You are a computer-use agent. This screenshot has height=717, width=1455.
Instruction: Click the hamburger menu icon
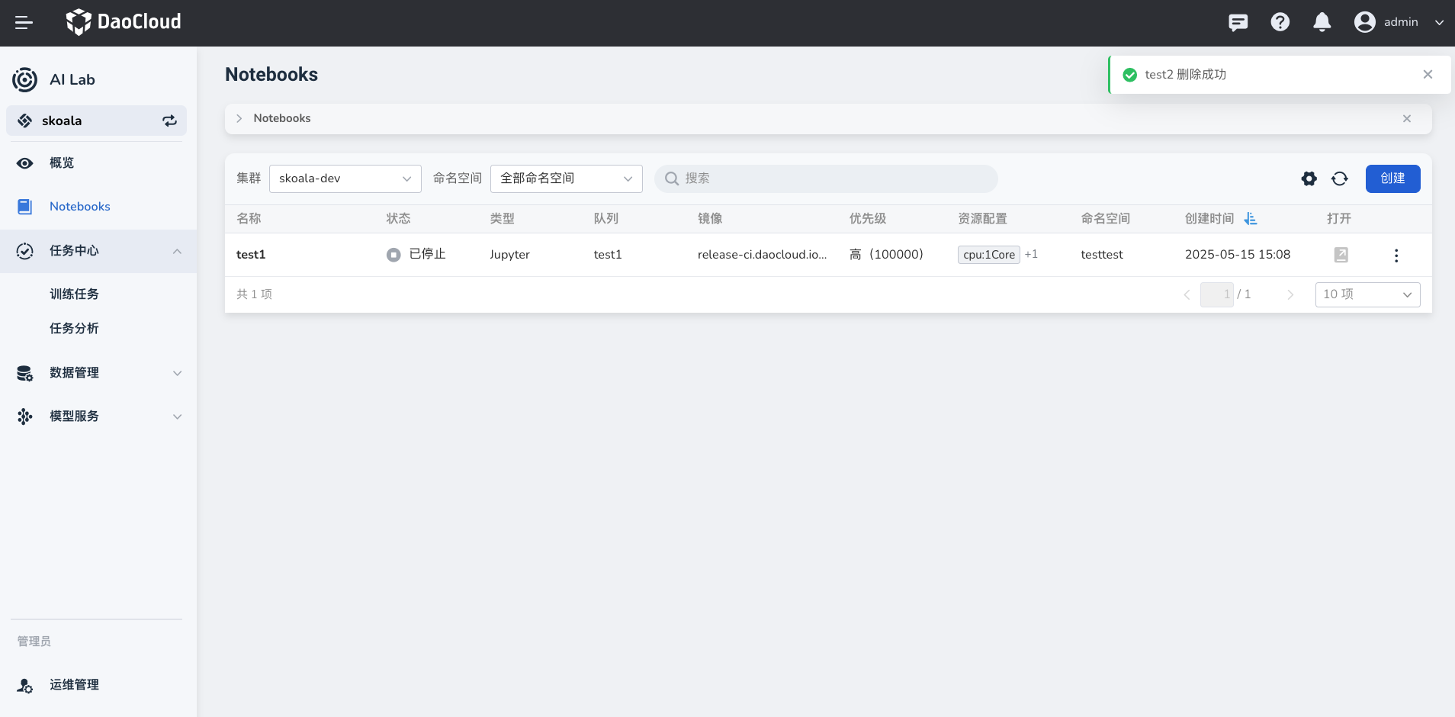pyautogui.click(x=24, y=23)
